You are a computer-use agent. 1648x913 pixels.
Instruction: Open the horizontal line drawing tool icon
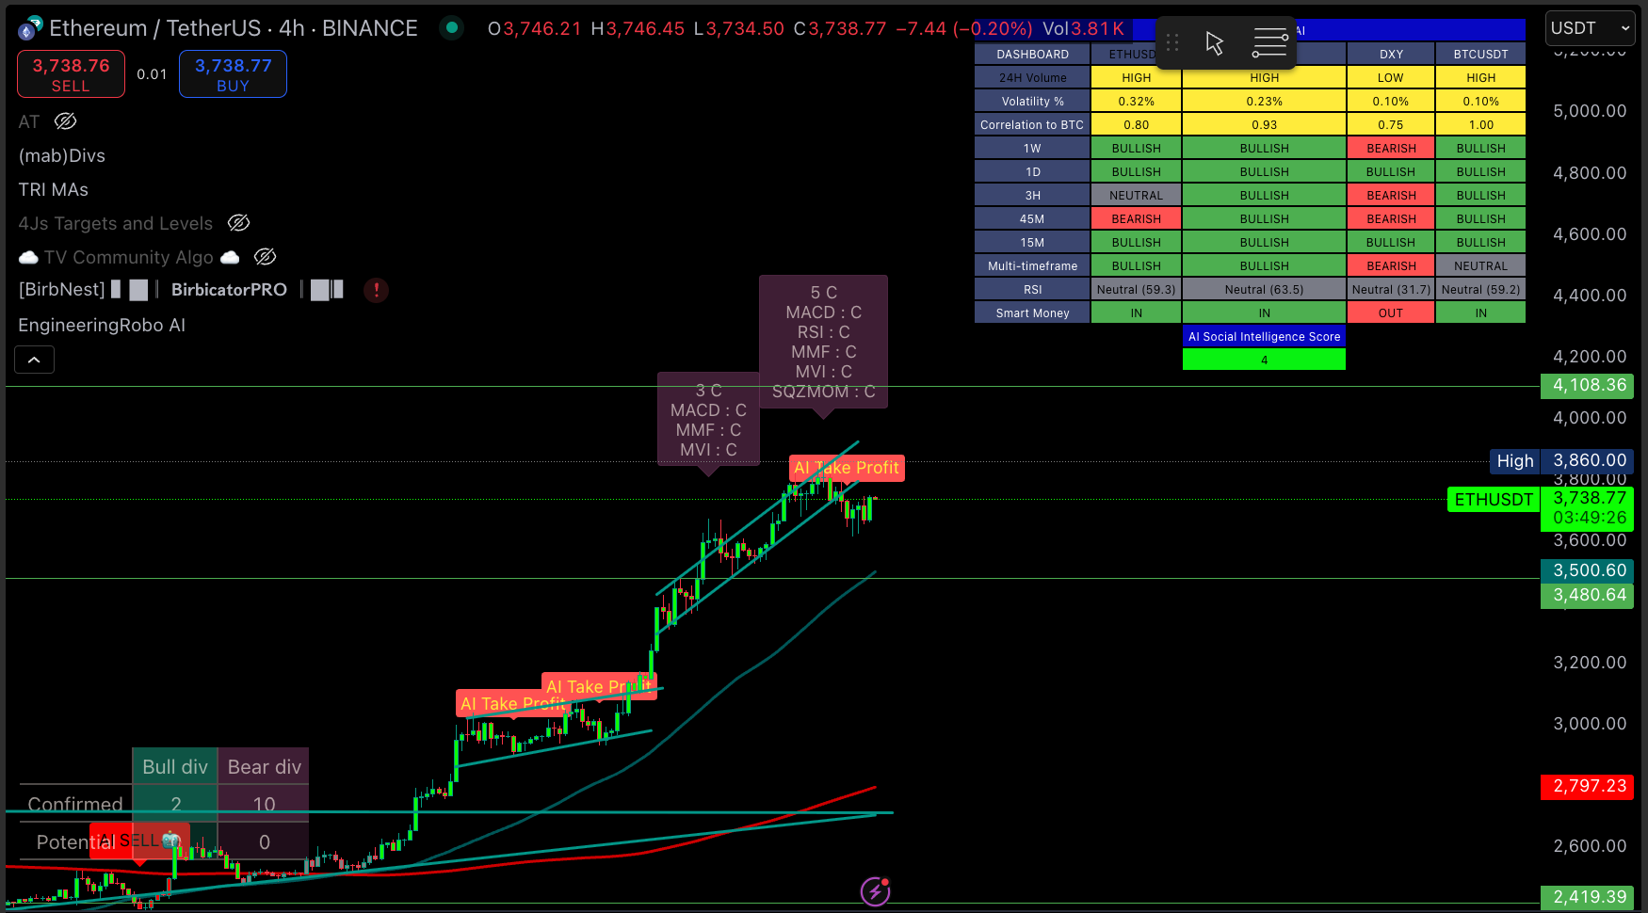coord(1269,42)
